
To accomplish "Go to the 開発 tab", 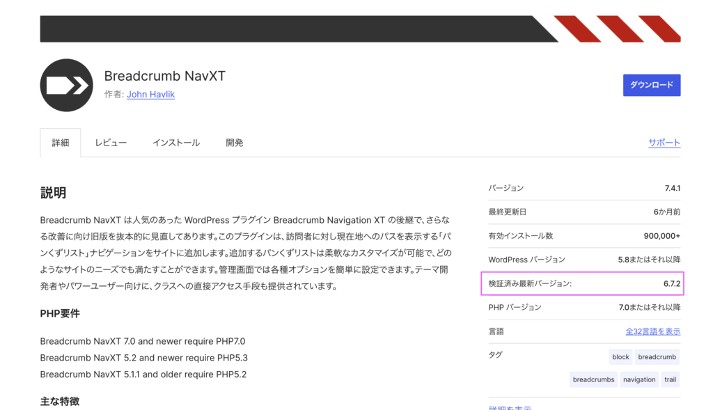I will (235, 143).
